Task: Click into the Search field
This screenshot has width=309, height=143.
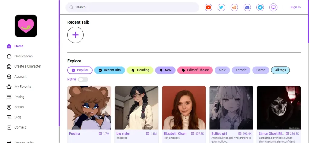Action: (132, 7)
